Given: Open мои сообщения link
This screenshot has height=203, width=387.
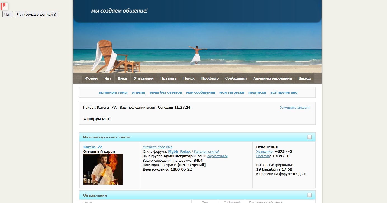Looking at the screenshot, I should tap(201, 92).
